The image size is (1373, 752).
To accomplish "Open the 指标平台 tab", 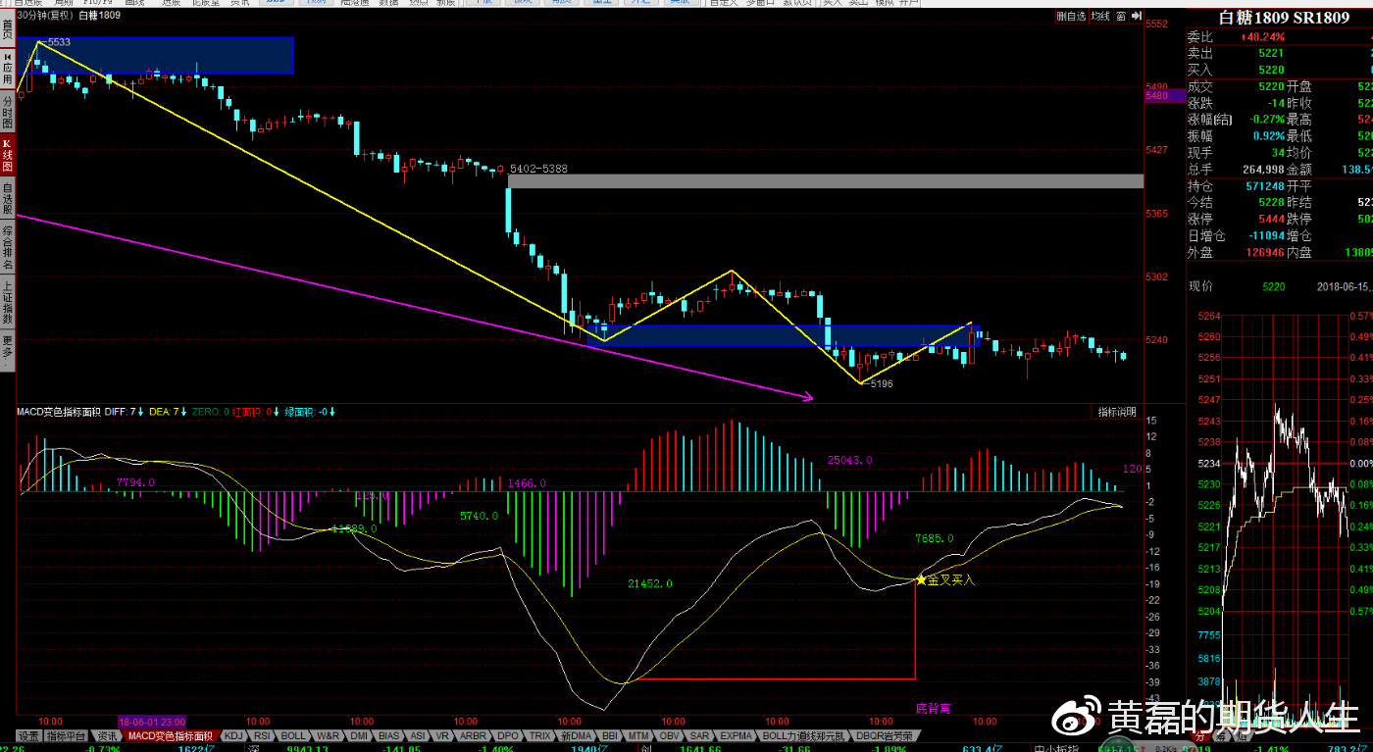I will pyautogui.click(x=68, y=735).
